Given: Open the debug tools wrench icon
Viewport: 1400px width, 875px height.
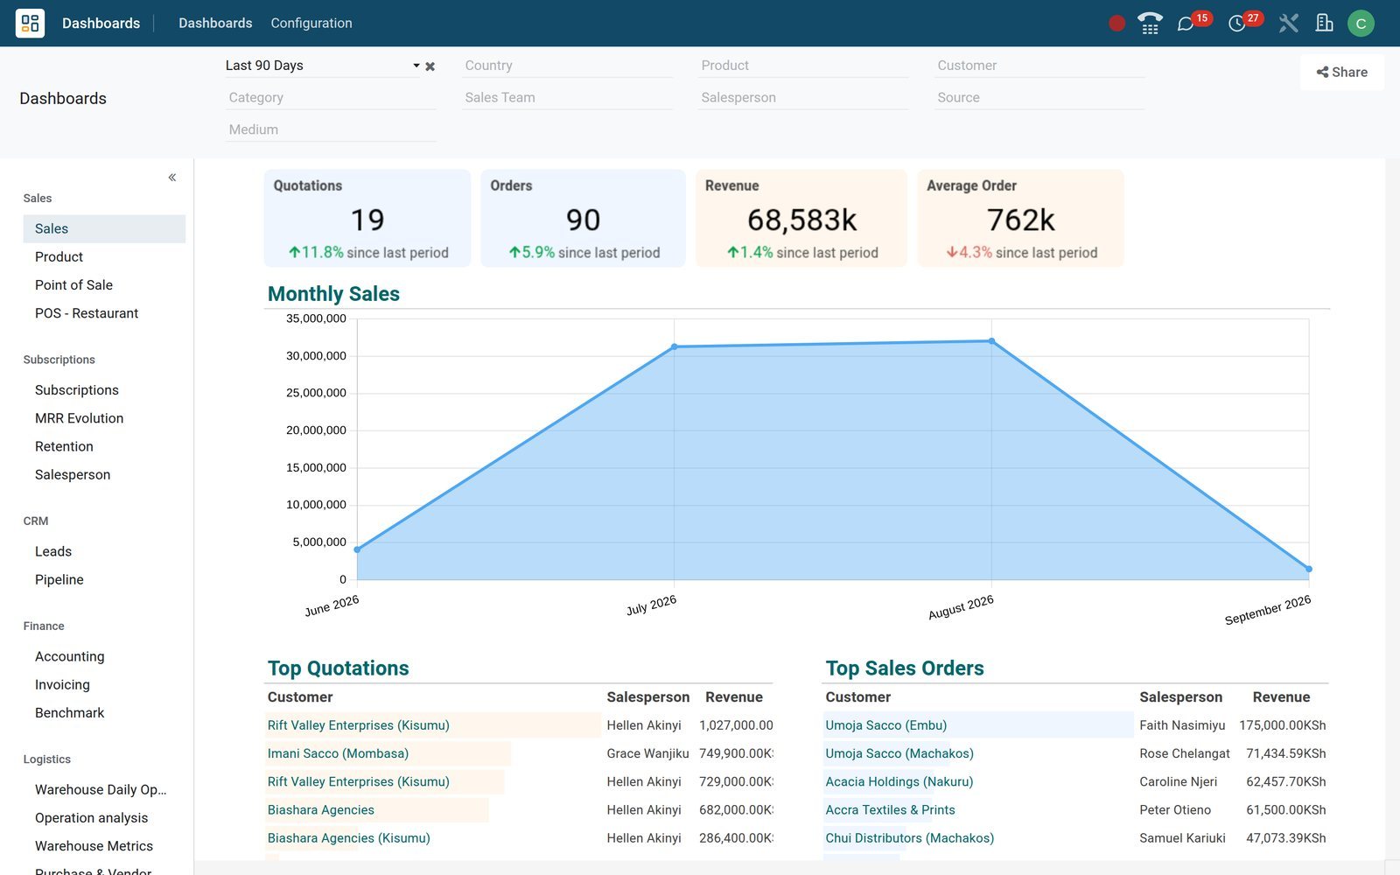Looking at the screenshot, I should [x=1288, y=24].
